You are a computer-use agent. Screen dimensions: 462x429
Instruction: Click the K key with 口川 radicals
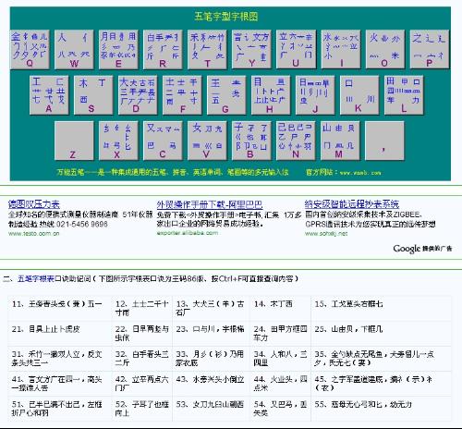click(x=359, y=95)
